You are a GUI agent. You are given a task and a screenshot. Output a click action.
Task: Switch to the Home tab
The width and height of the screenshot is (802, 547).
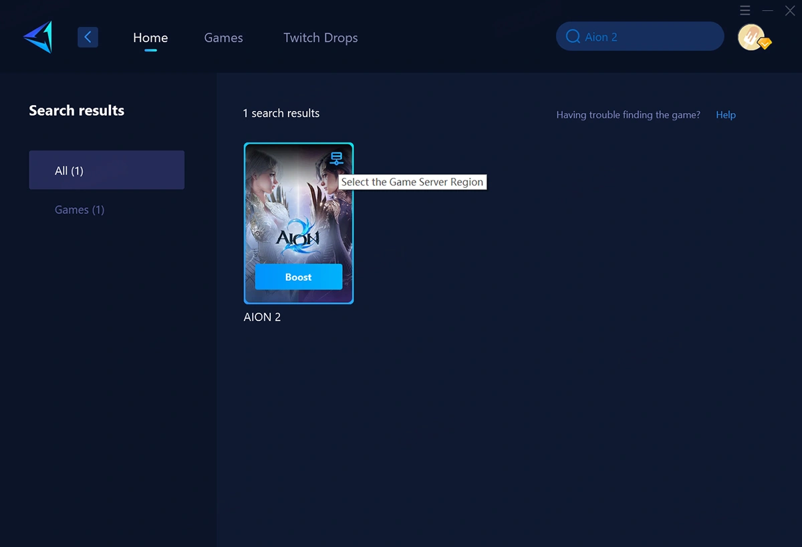click(x=150, y=37)
